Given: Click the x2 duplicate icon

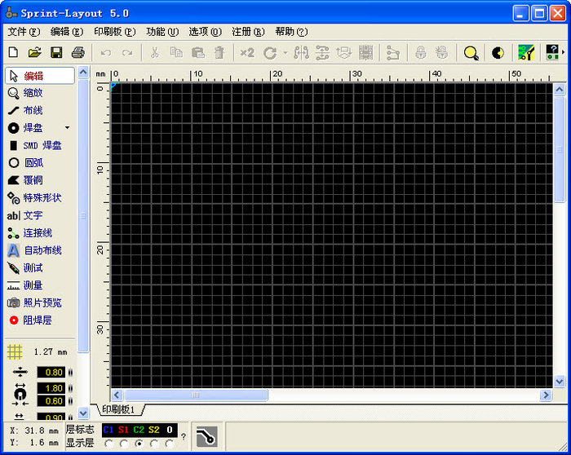Looking at the screenshot, I should [247, 53].
